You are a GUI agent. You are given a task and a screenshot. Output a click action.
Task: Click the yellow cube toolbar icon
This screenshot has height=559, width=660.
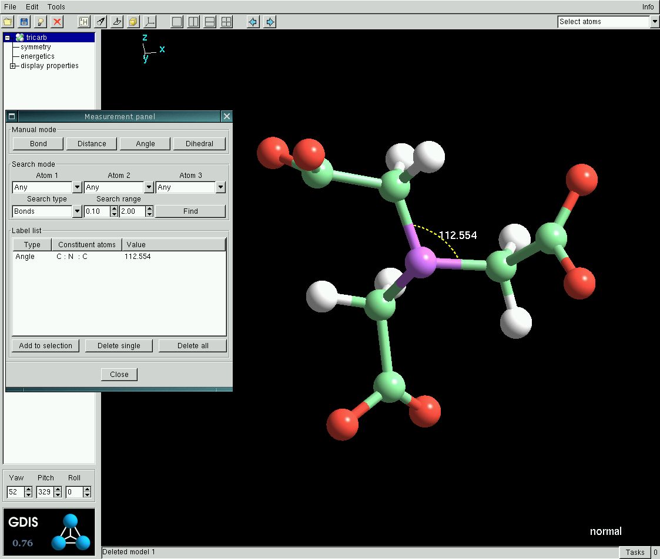pyautogui.click(x=133, y=22)
